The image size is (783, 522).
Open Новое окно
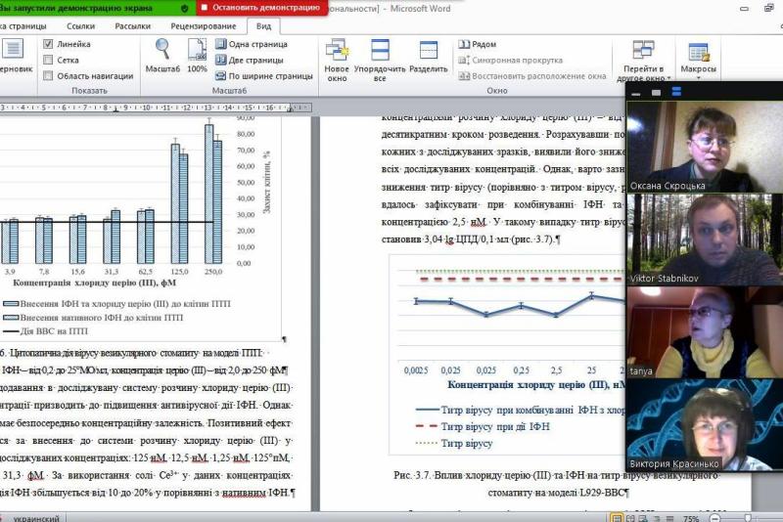[337, 60]
